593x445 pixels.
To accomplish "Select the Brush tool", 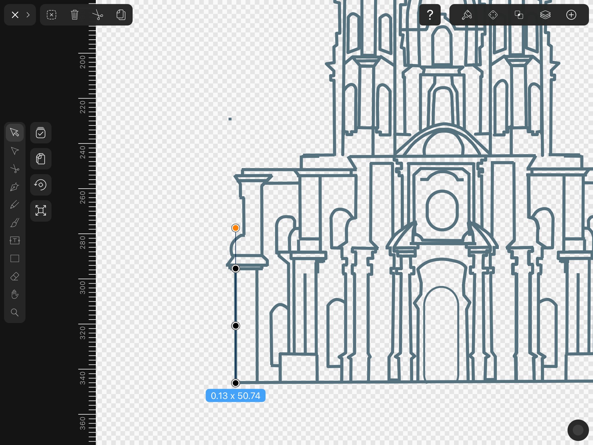I will (14, 222).
